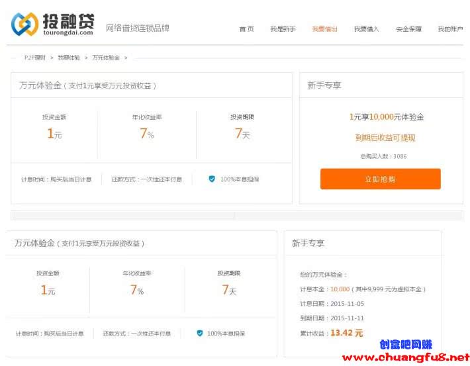
Task: Click the upper card's 投资期限 label
Action: point(242,117)
